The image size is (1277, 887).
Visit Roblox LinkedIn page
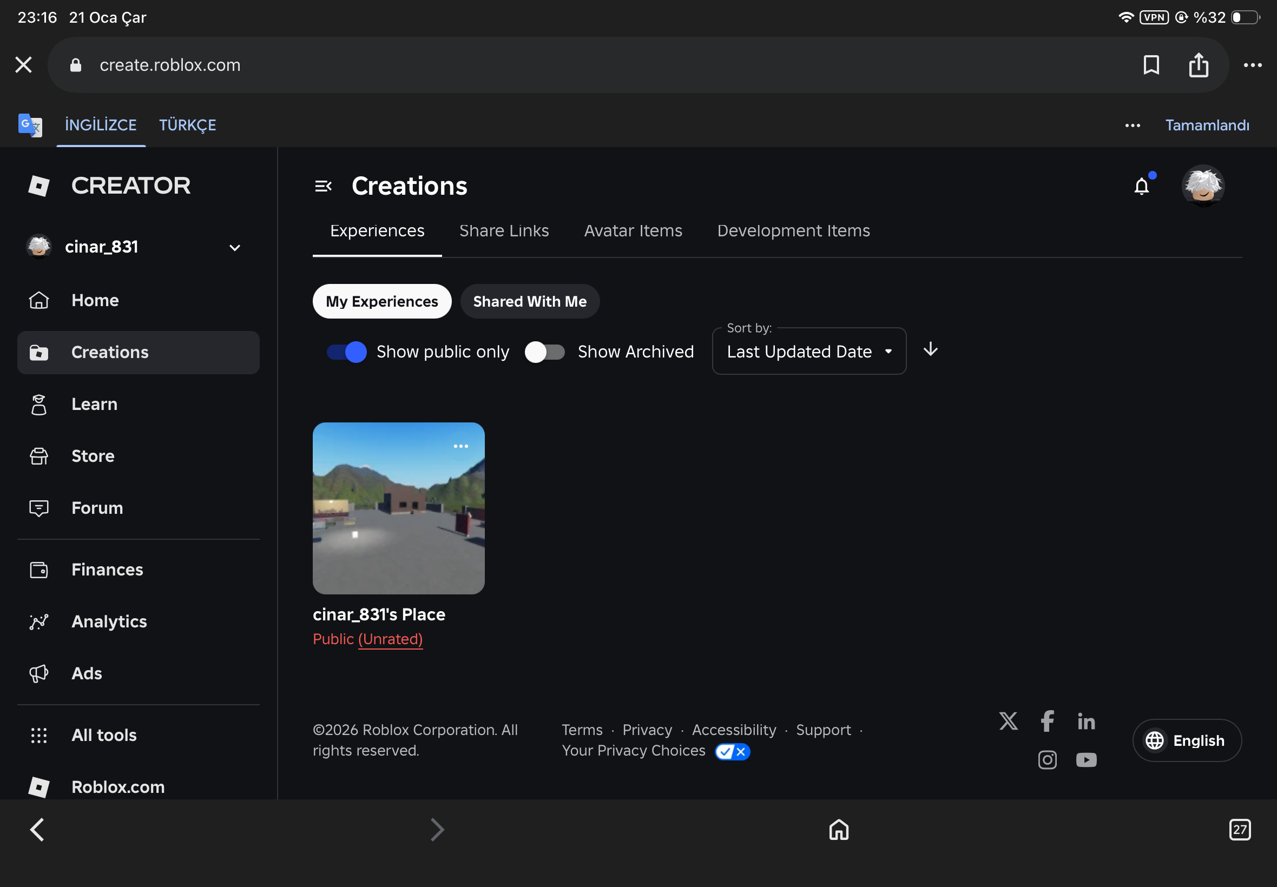click(1086, 721)
